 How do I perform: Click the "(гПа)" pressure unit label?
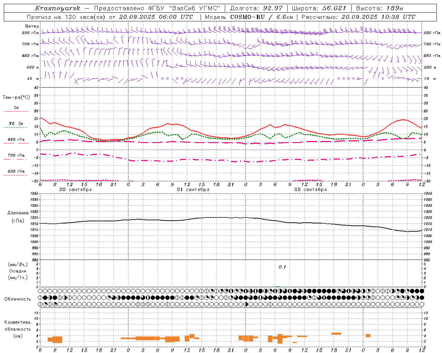[18, 221]
